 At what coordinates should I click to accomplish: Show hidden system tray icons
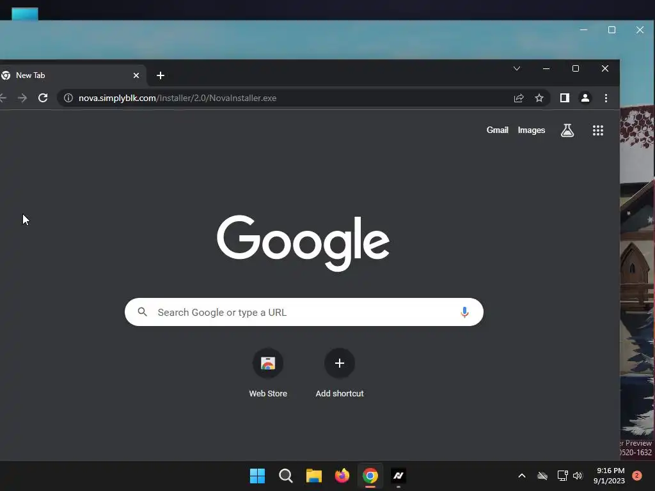pos(522,476)
